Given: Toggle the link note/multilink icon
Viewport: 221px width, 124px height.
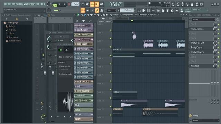Looking at the screenshot, I should tap(97, 10).
